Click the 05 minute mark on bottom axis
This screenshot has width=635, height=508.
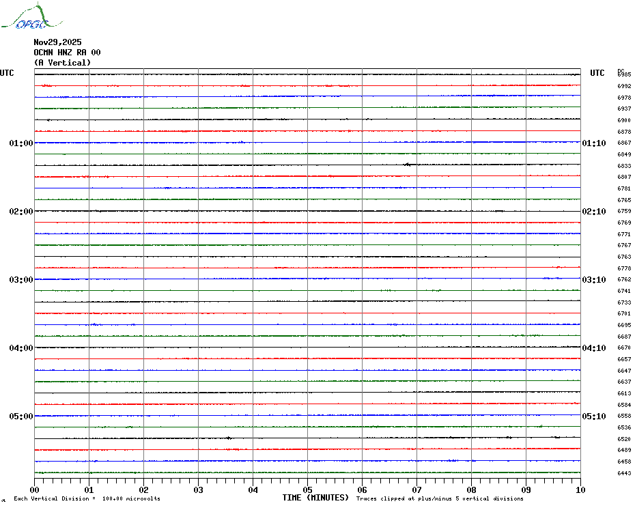click(x=307, y=490)
